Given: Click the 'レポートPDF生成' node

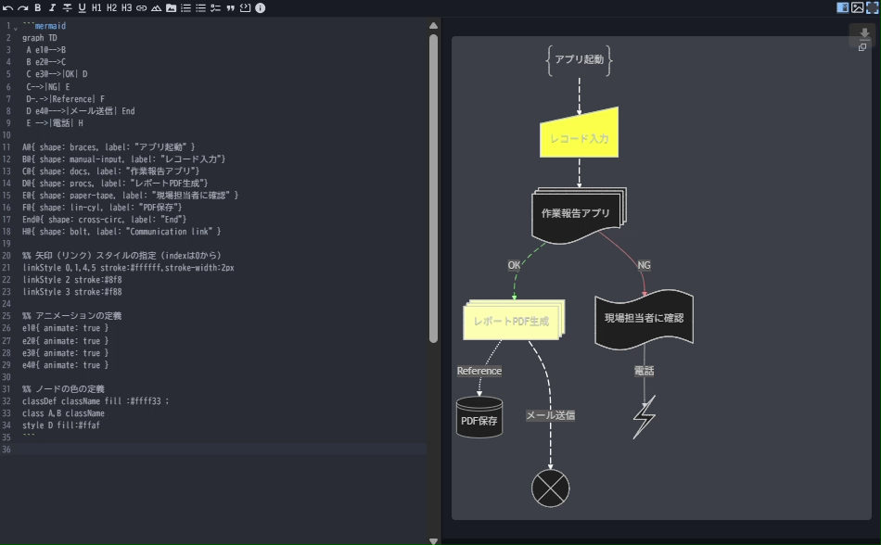Looking at the screenshot, I should click(514, 320).
